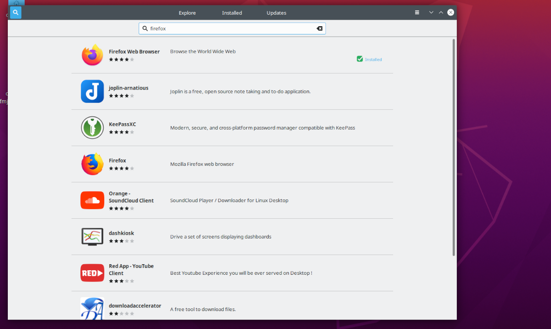The width and height of the screenshot is (551, 329).
Task: Clear the firefox search text
Action: click(x=320, y=28)
